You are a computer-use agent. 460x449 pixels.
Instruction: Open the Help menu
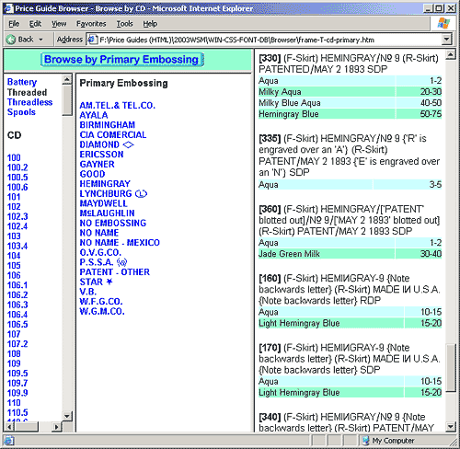coord(150,24)
